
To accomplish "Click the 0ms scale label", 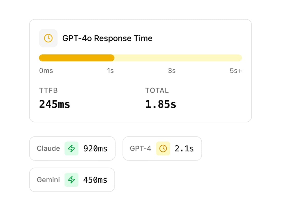I will tap(46, 71).
